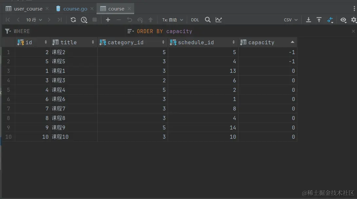Viewport: 357px width, 199px height.
Task: Open the CSV export format dropdown
Action: coord(291,20)
